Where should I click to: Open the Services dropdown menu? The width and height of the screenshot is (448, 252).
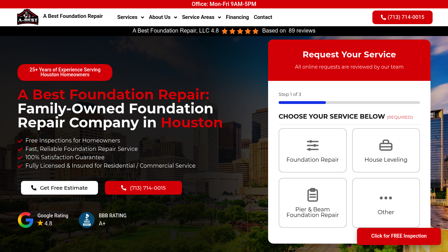[131, 17]
